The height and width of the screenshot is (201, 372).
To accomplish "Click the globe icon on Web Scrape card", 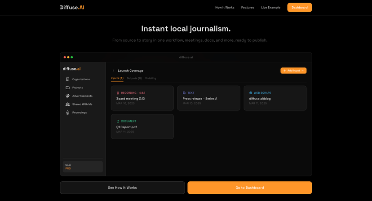I will 251,93.
